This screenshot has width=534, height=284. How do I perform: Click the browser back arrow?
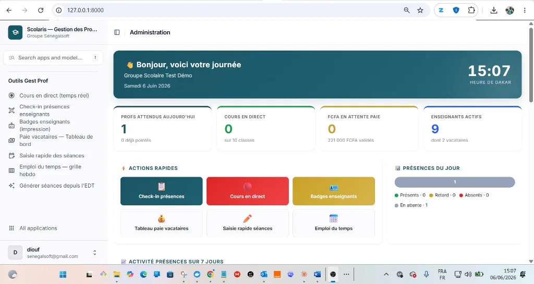(x=9, y=10)
